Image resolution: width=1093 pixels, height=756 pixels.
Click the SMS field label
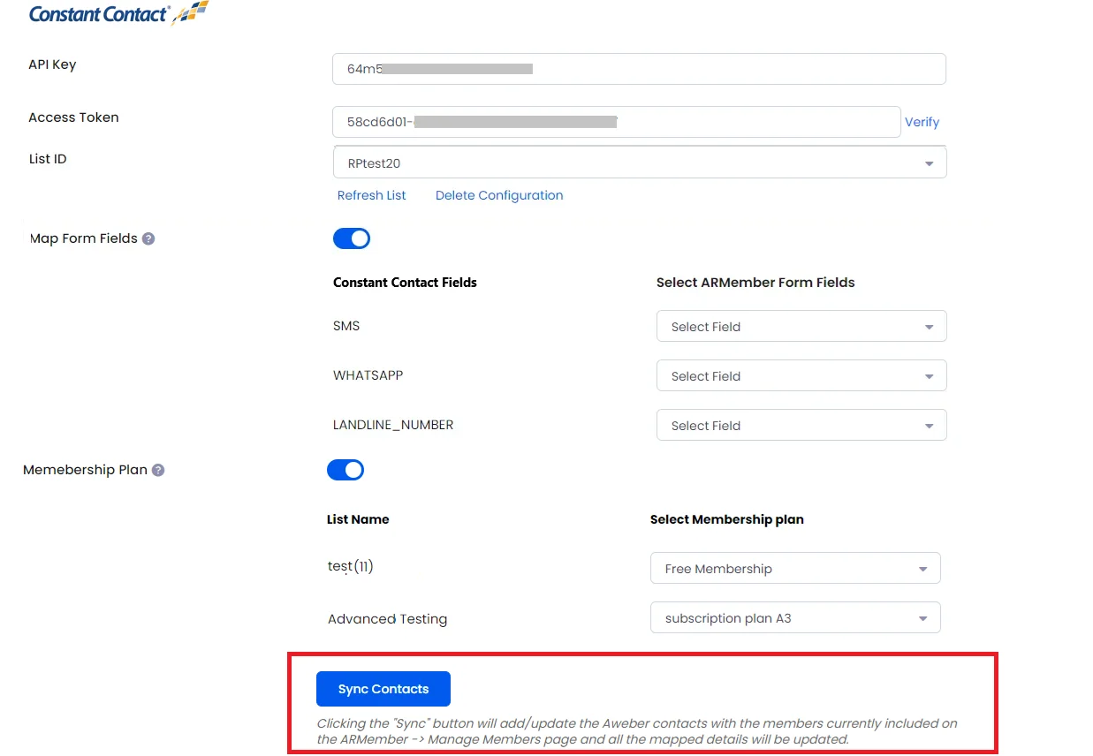coord(346,326)
